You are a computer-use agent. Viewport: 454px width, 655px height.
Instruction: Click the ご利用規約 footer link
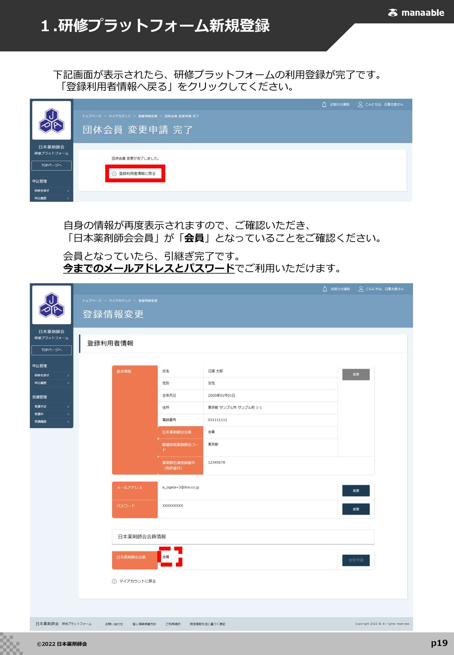173,624
